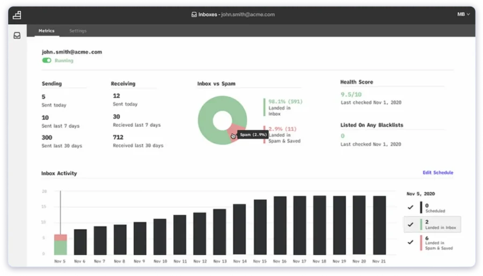Click the envelope icon beside Inboxes title

[x=194, y=14]
